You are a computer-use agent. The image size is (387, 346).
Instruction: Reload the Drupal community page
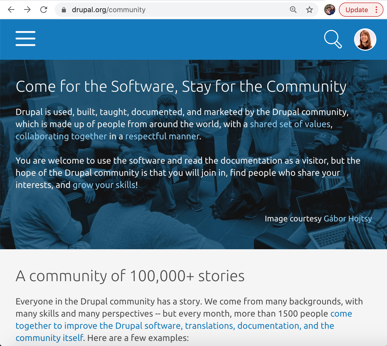44,10
